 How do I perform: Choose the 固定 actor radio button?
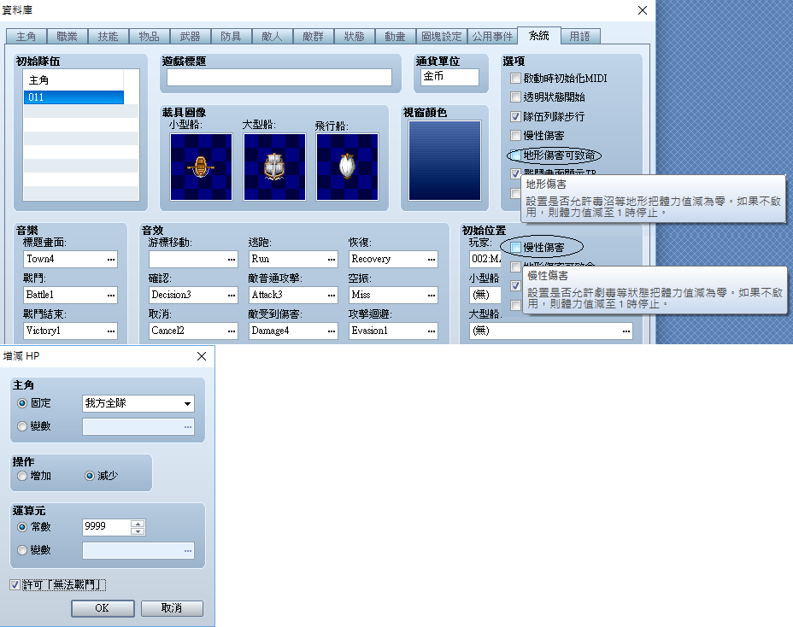[22, 403]
